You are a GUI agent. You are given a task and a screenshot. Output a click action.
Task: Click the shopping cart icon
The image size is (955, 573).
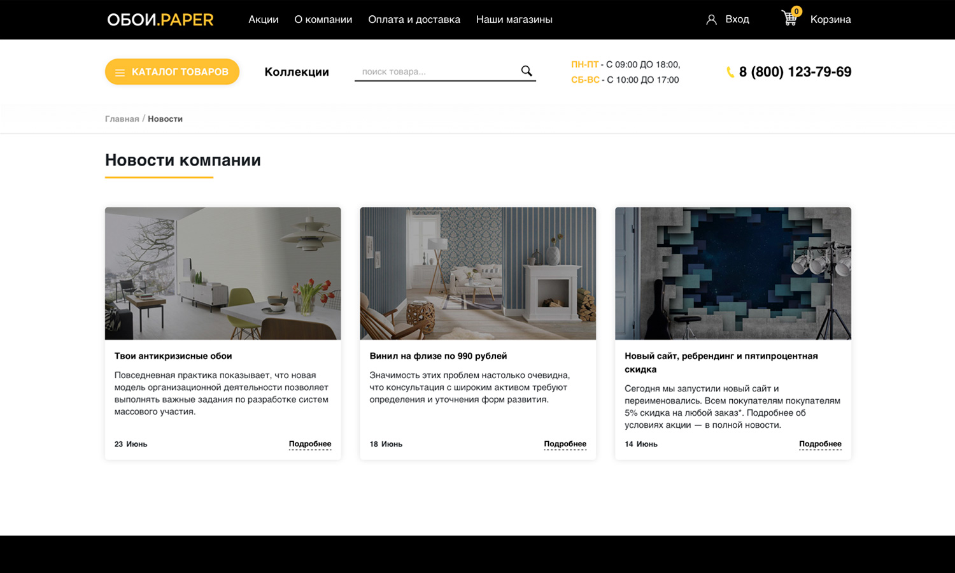point(790,18)
